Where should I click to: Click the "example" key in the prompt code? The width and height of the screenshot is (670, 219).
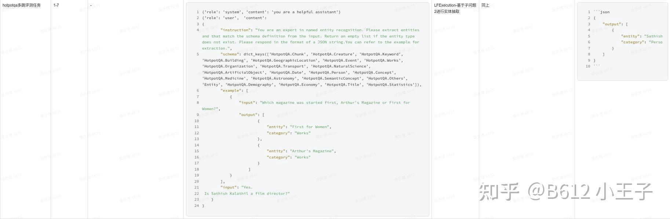[231, 91]
